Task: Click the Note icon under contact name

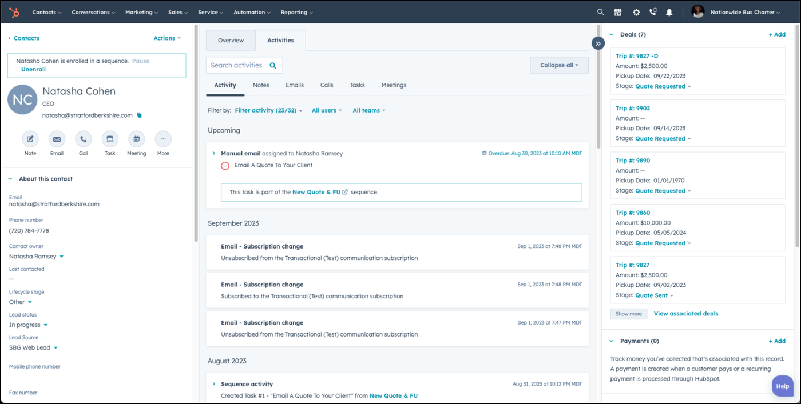Action: click(x=30, y=139)
